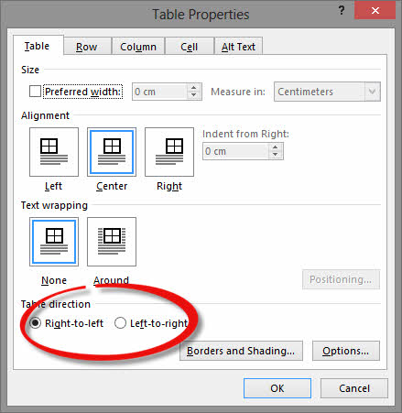The width and height of the screenshot is (402, 413).
Task: Open Borders and Shading settings
Action: pos(241,351)
